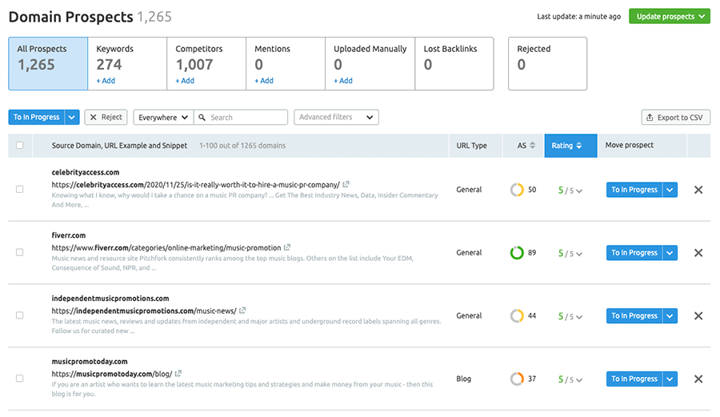The image size is (720, 417).
Task: Click Export to CSV button
Action: point(675,118)
